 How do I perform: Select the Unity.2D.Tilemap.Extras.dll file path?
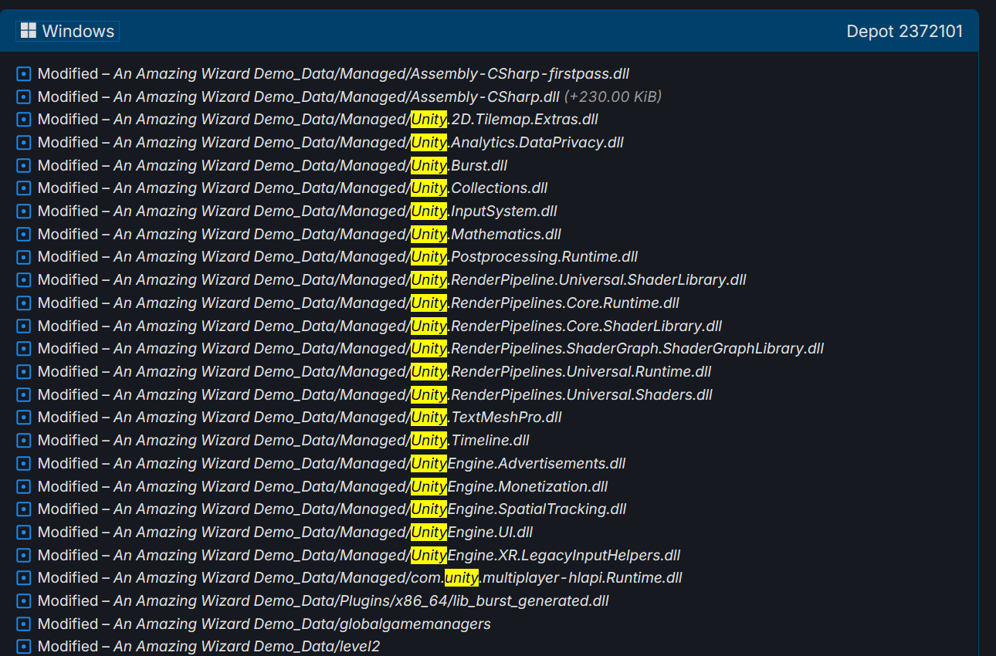click(356, 120)
